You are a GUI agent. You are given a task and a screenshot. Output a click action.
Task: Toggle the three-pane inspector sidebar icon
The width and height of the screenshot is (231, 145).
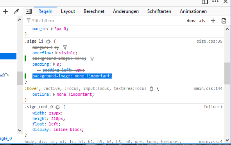pyautogui.click(x=29, y=11)
